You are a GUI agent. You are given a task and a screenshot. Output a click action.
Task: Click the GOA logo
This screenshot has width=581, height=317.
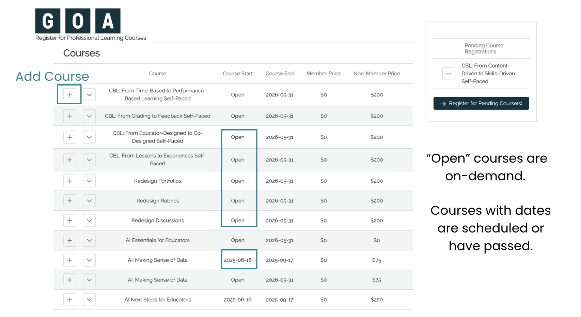[78, 21]
